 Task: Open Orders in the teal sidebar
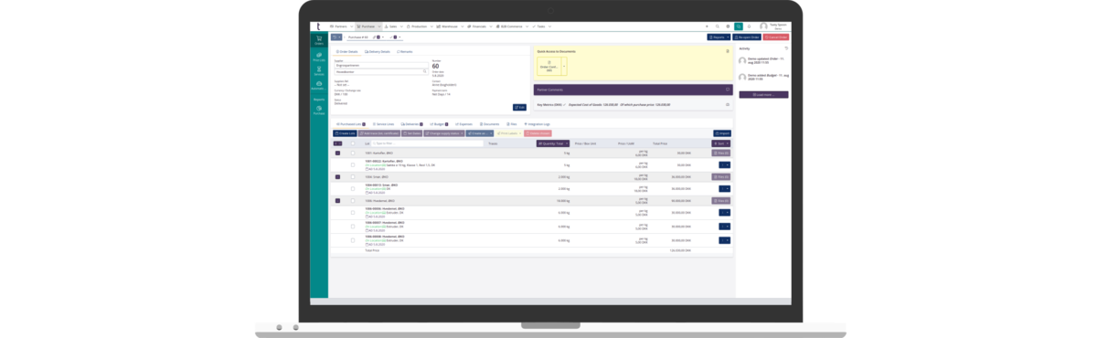[x=319, y=41]
